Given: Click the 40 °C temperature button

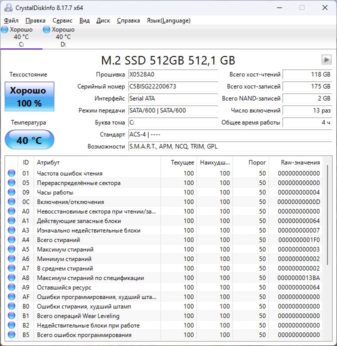Looking at the screenshot, I should tap(29, 140).
